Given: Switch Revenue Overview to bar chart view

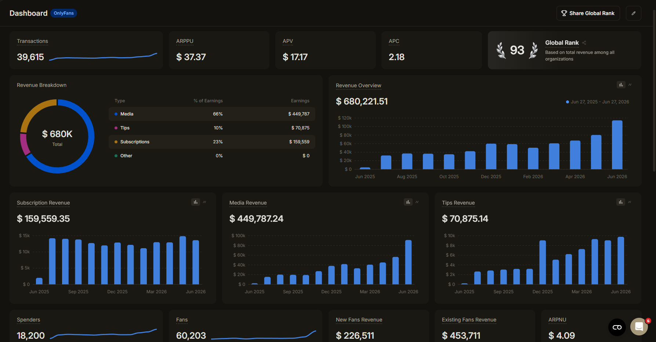Looking at the screenshot, I should (x=621, y=85).
